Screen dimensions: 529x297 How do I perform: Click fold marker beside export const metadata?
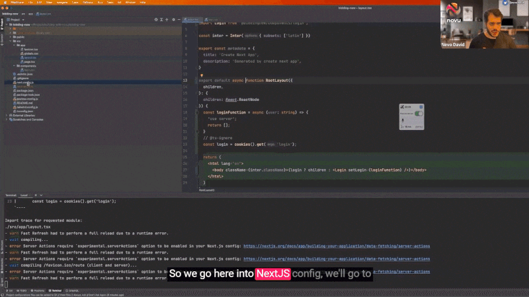pyautogui.click(x=197, y=48)
